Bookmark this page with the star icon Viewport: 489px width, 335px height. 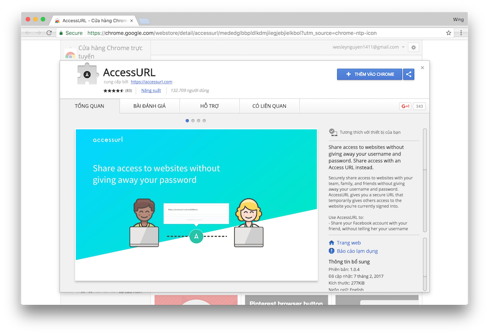pos(448,33)
